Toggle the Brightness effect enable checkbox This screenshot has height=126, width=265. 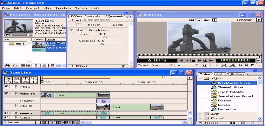coord(79,30)
